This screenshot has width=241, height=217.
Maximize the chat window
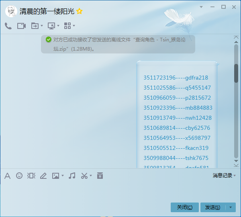[223, 7]
